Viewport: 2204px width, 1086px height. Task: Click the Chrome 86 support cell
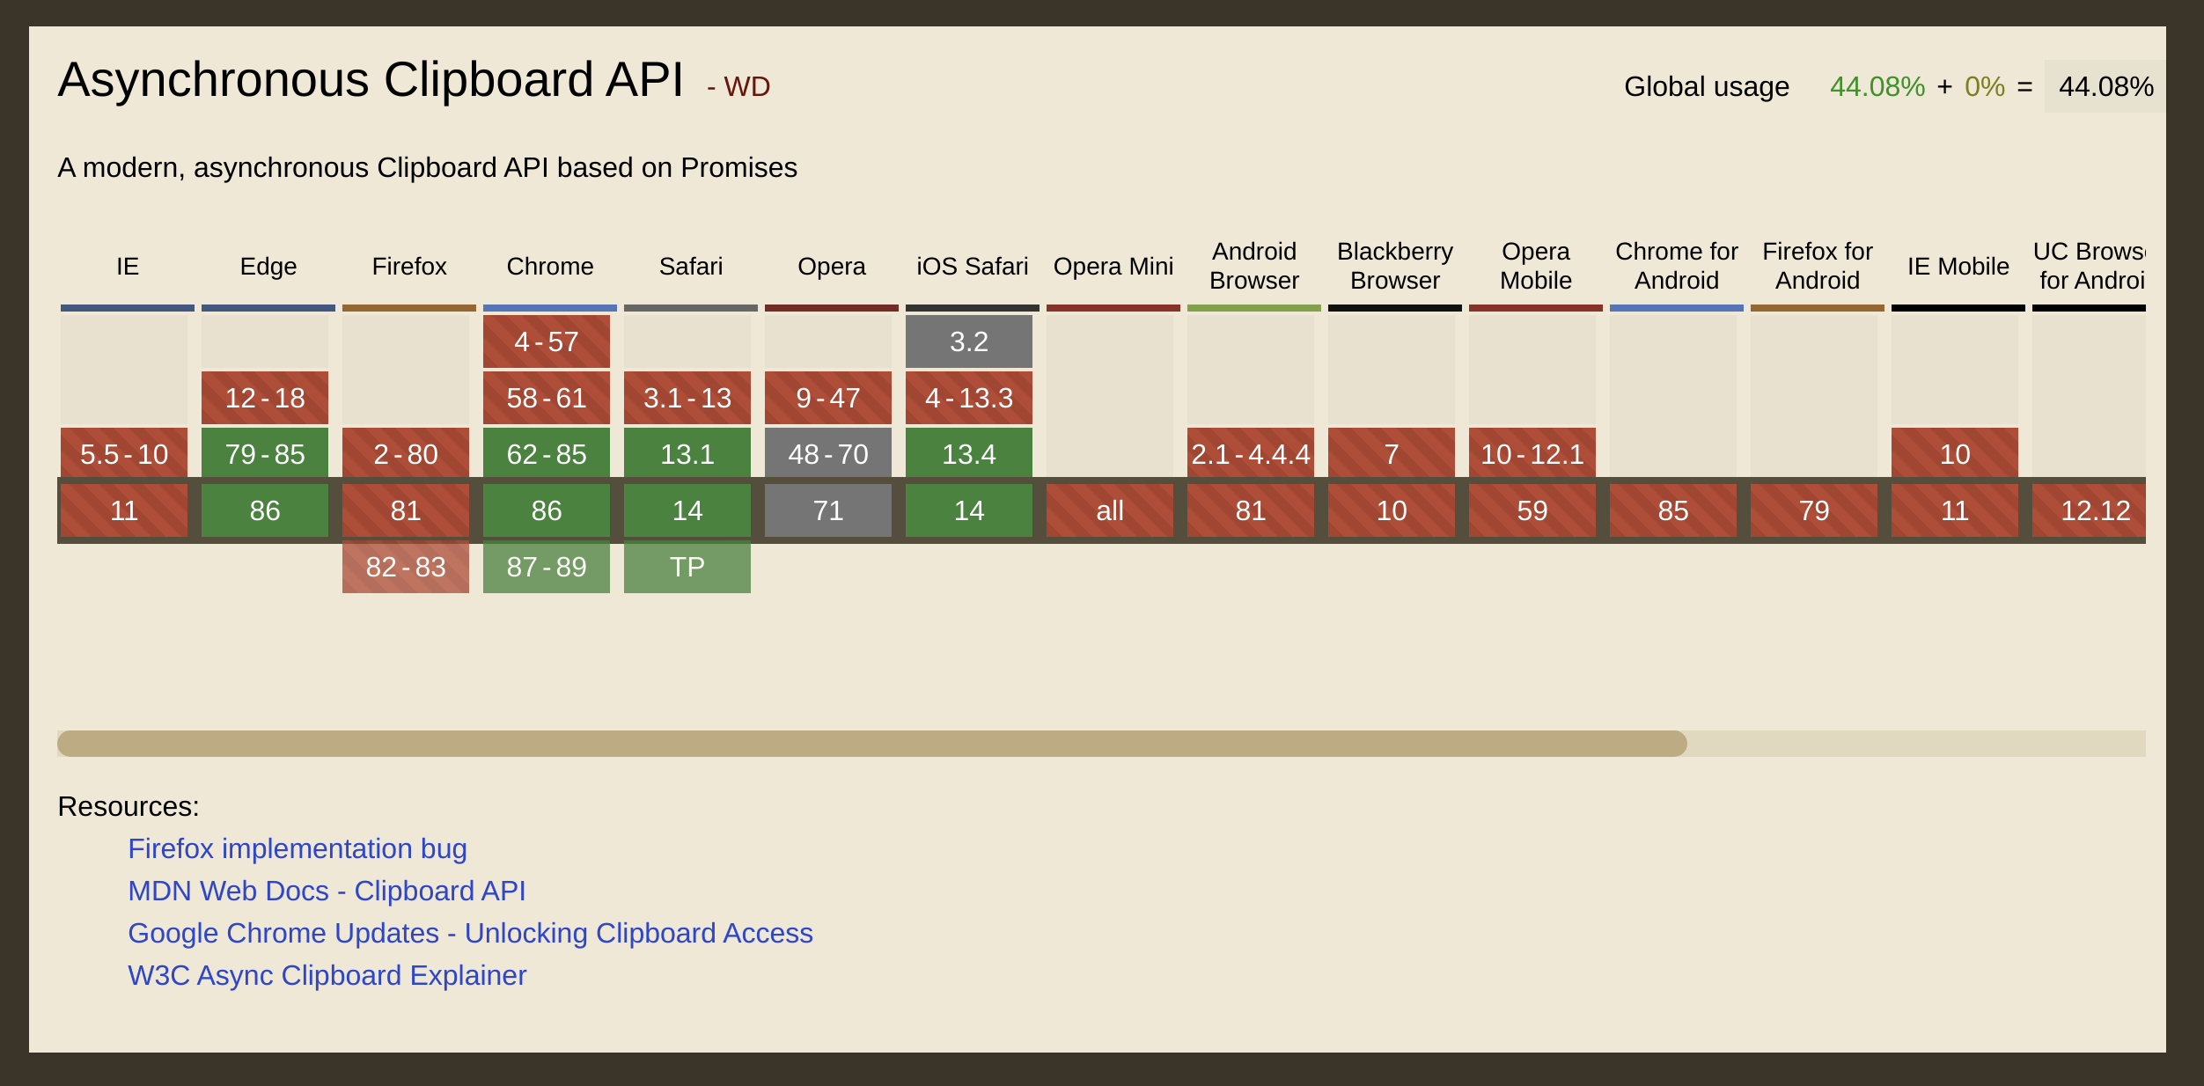(x=546, y=510)
